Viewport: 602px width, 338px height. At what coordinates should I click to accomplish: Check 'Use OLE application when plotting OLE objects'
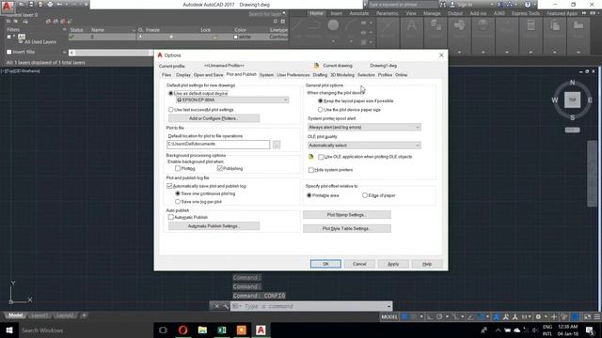click(x=321, y=157)
